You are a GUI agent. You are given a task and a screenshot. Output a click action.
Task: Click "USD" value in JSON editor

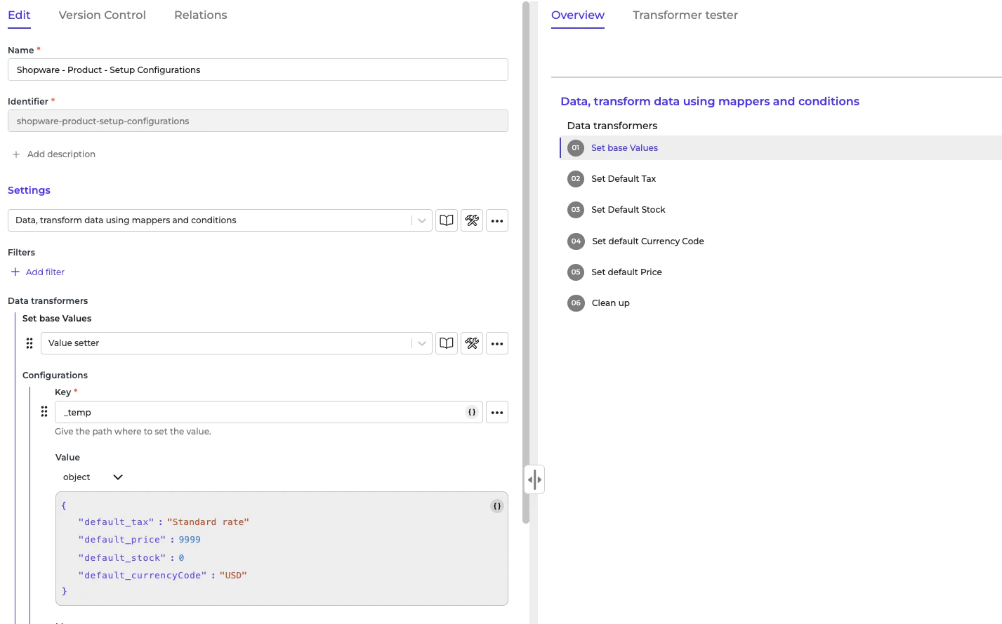(x=233, y=576)
